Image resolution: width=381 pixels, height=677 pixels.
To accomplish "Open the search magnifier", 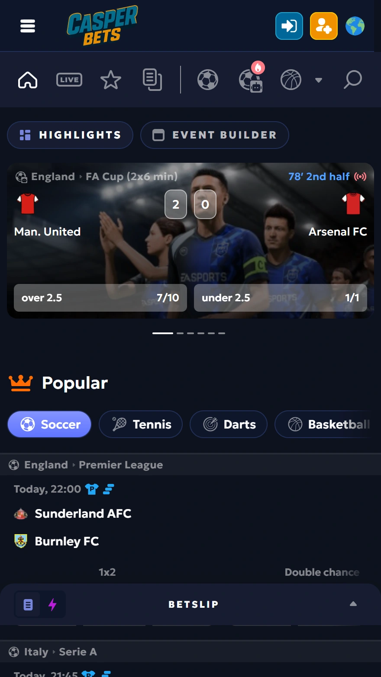I will (x=352, y=80).
